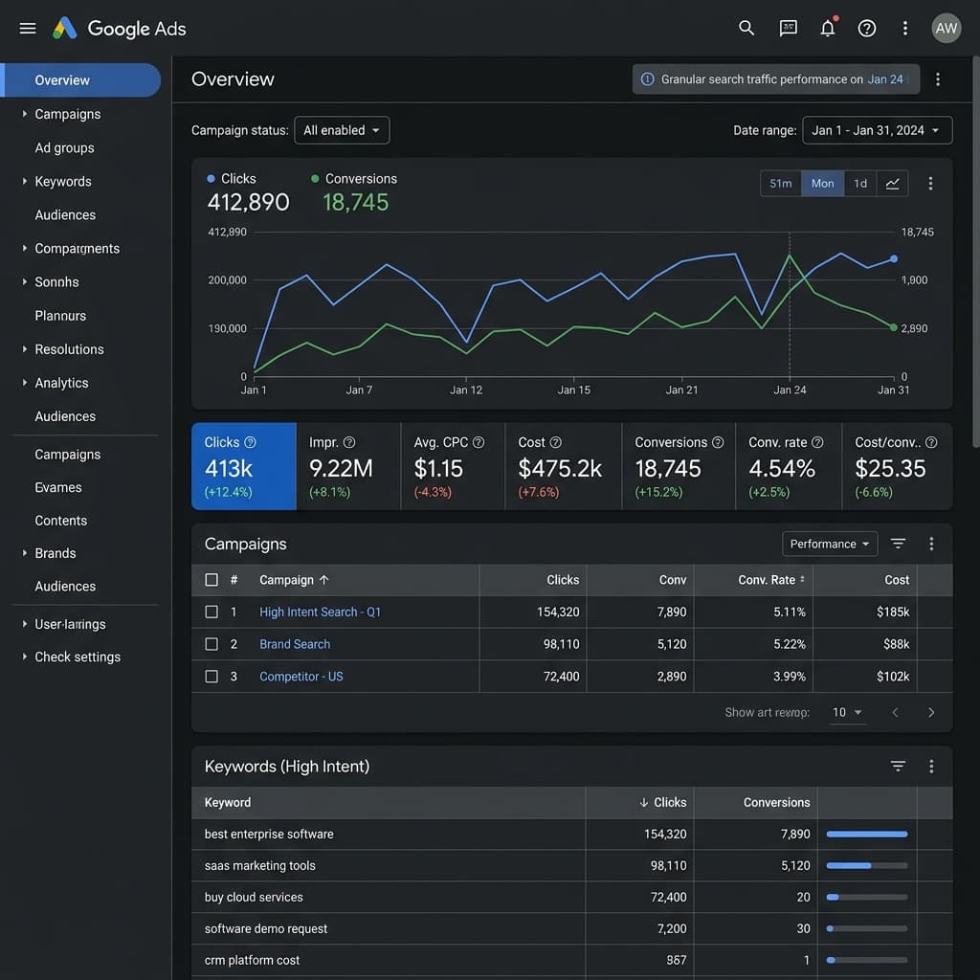980x980 pixels.
Task: Select the Brand Search row checkbox
Action: point(212,645)
